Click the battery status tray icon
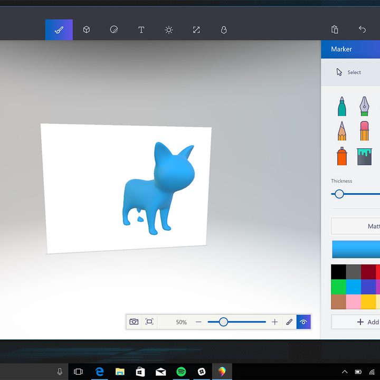This screenshot has width=380, height=380. 358,372
